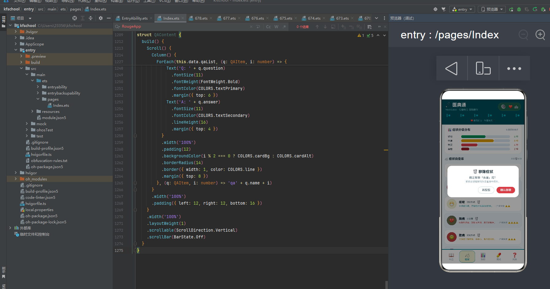Toggle Regex (.*) search option
This screenshot has height=289, width=550.
pos(284,27)
